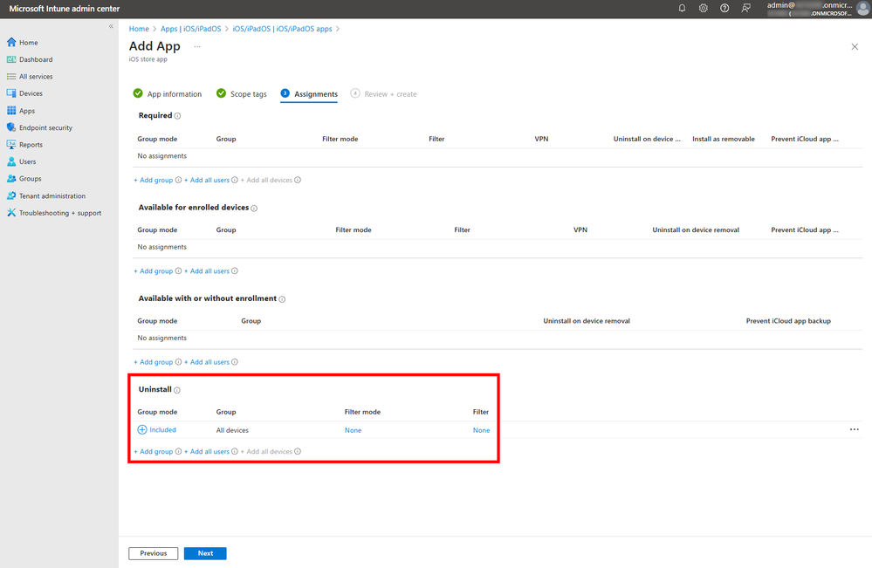
Task: Select the Assignments step tab
Action: (309, 94)
